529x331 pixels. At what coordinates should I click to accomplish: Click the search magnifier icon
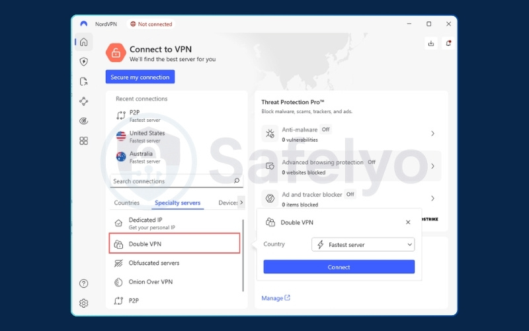pyautogui.click(x=237, y=181)
